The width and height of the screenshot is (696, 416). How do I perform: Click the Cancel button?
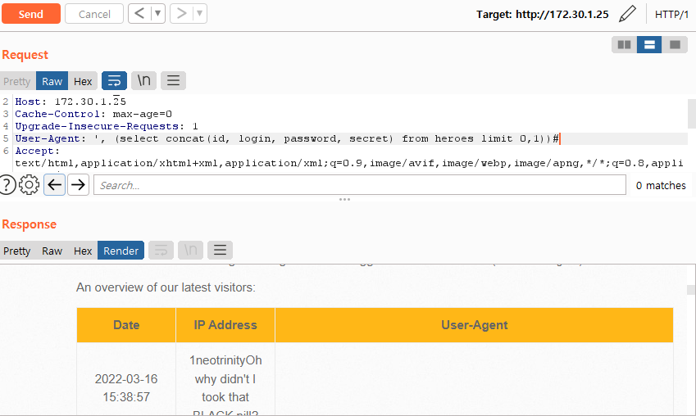94,14
